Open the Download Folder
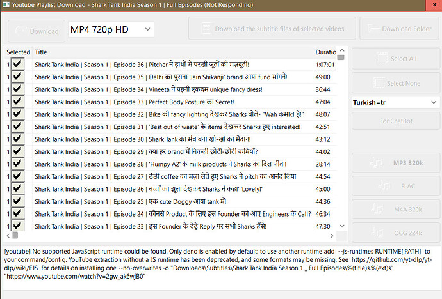 tap(400, 28)
